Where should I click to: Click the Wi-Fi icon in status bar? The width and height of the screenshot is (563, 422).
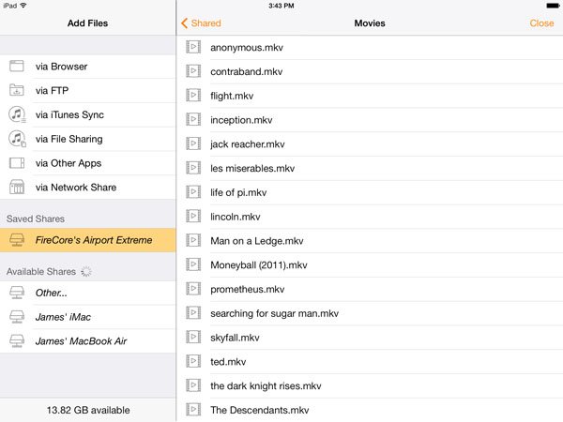point(23,6)
